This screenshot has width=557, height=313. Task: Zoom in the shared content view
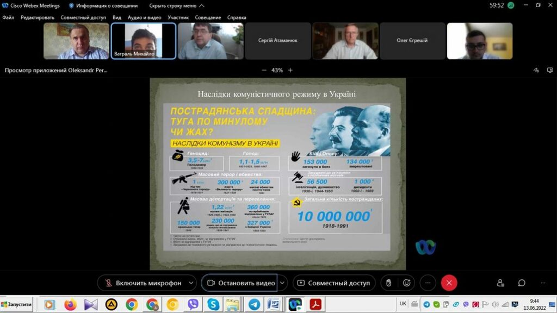coord(290,70)
